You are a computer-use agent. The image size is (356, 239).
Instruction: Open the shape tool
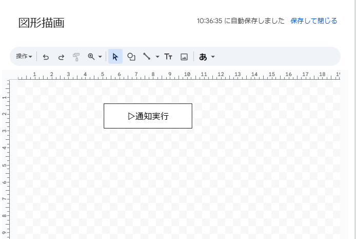click(x=131, y=57)
